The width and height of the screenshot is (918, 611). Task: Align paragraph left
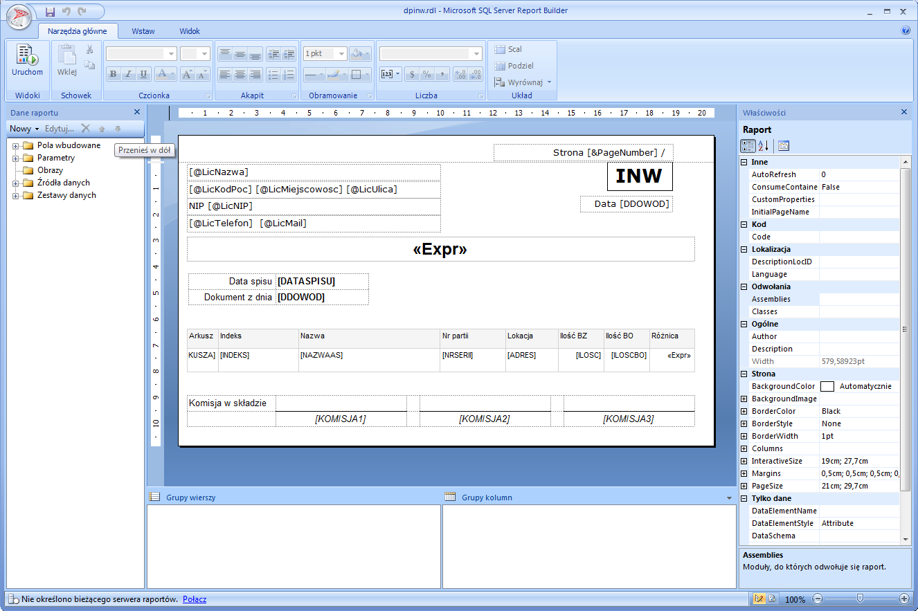pyautogui.click(x=225, y=75)
